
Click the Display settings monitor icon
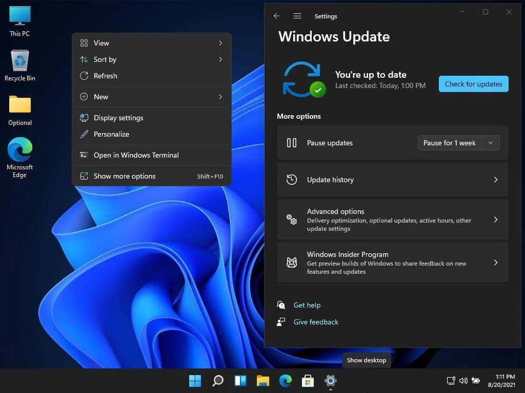coord(84,118)
